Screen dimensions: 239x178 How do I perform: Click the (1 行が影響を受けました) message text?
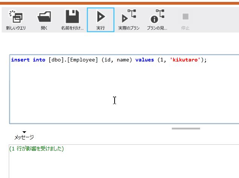tap(37, 149)
